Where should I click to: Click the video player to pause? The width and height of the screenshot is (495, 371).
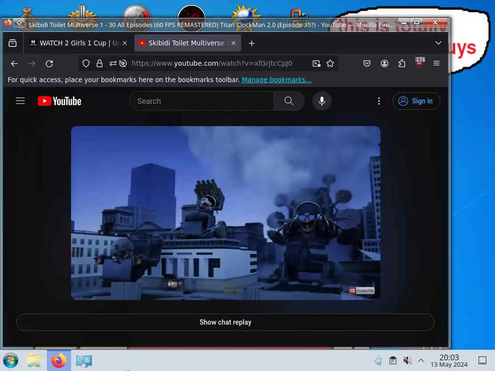point(225,213)
